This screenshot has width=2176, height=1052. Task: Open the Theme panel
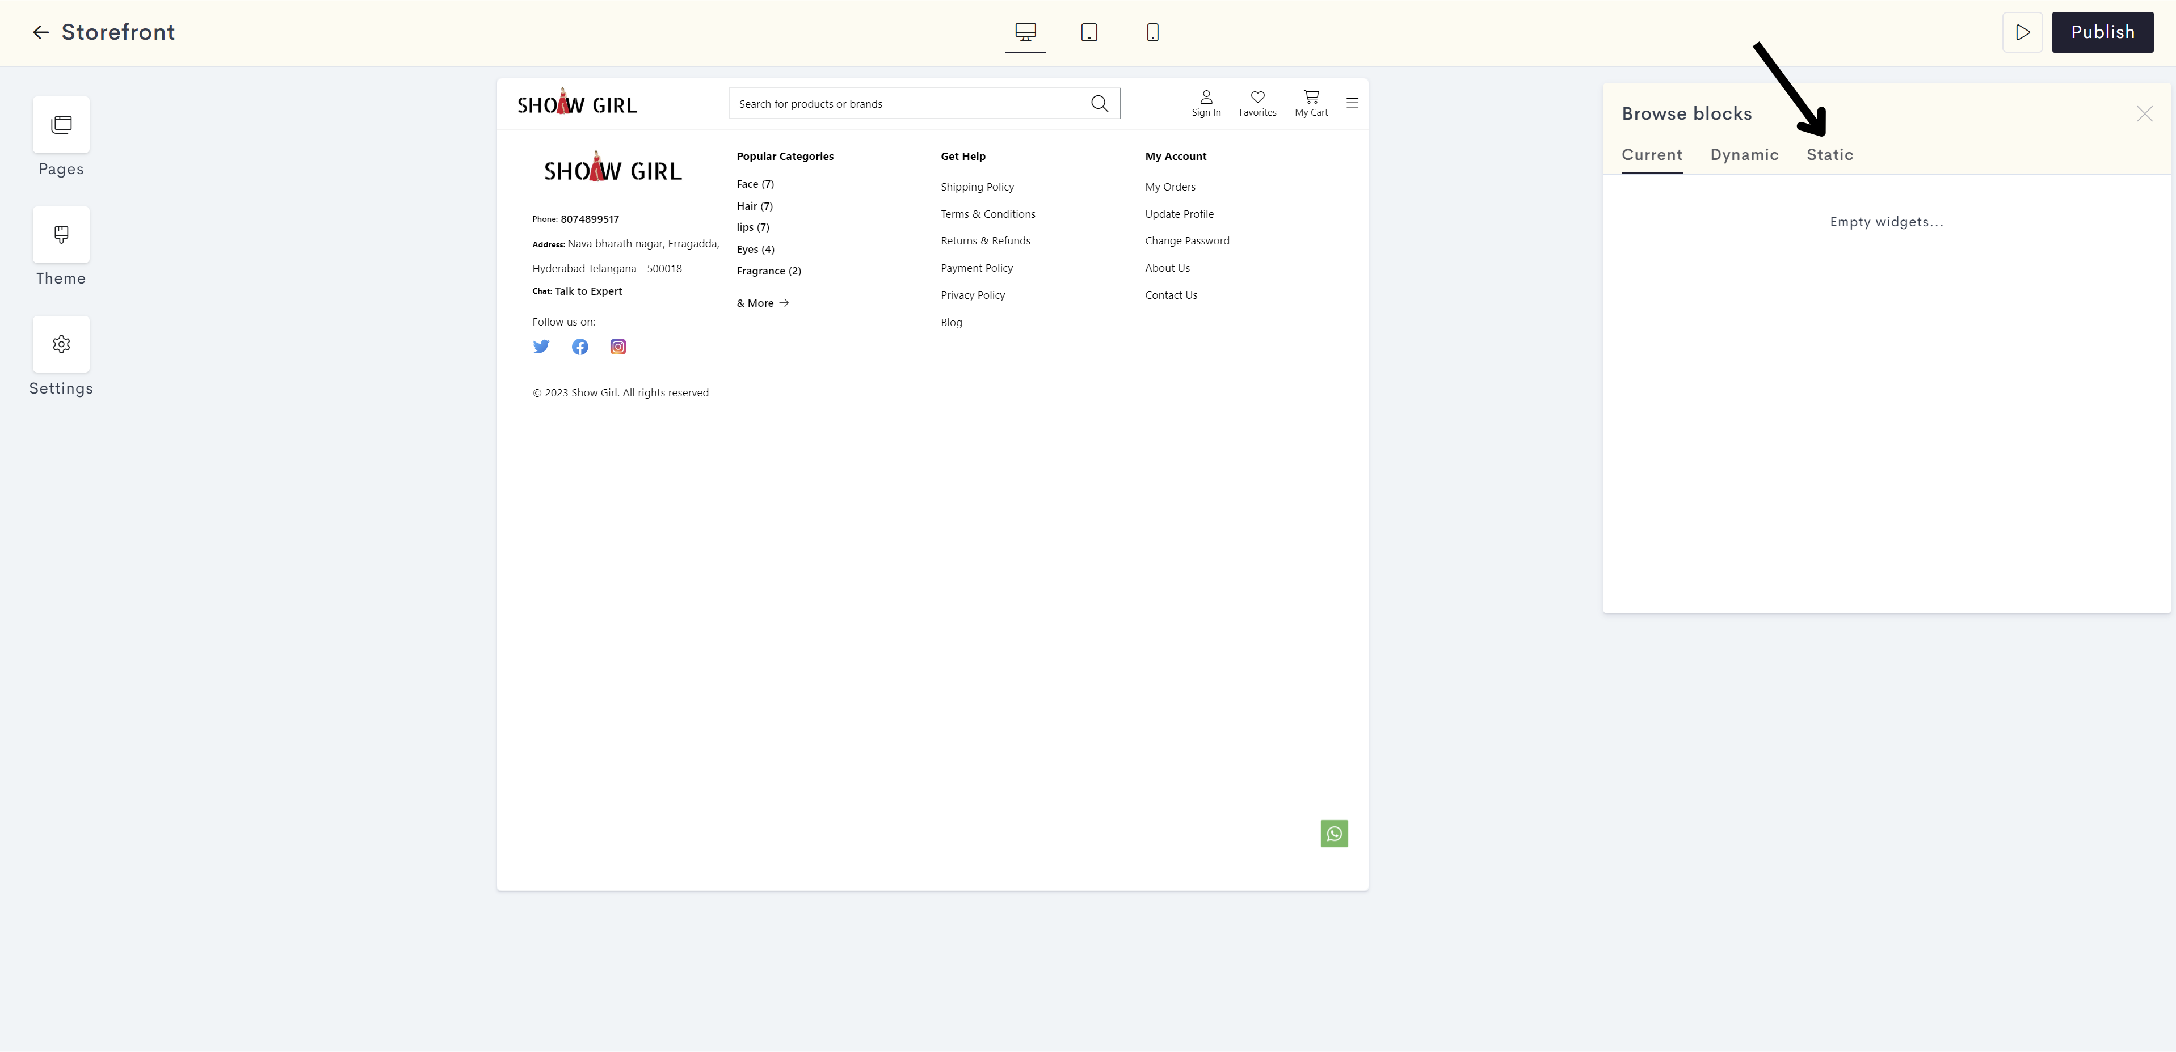tap(61, 235)
